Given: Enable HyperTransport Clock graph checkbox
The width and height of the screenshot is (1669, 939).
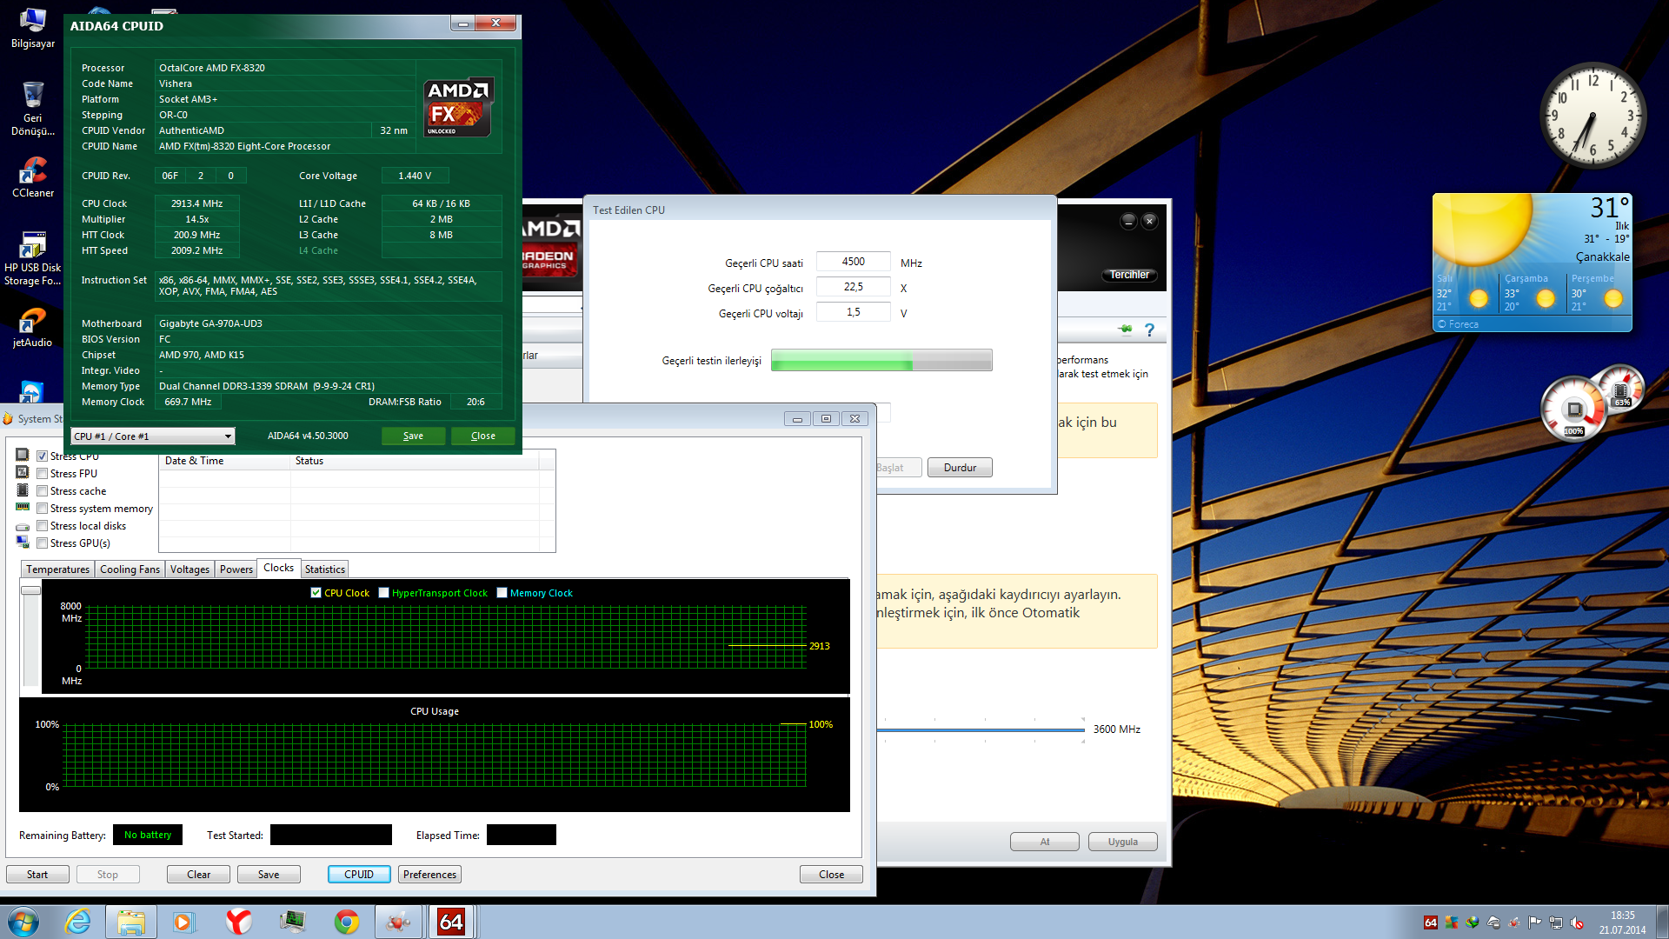Looking at the screenshot, I should click(x=383, y=593).
